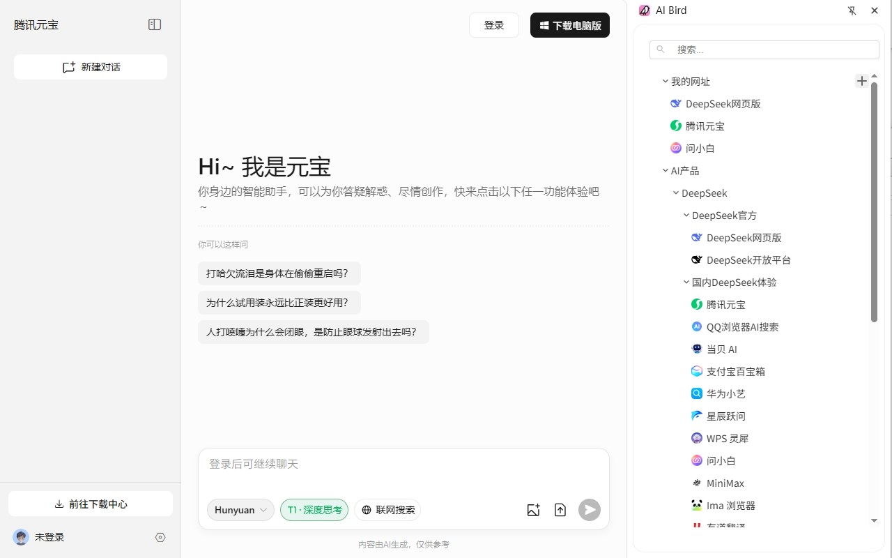Click the WPS 灵犀 icon

696,438
